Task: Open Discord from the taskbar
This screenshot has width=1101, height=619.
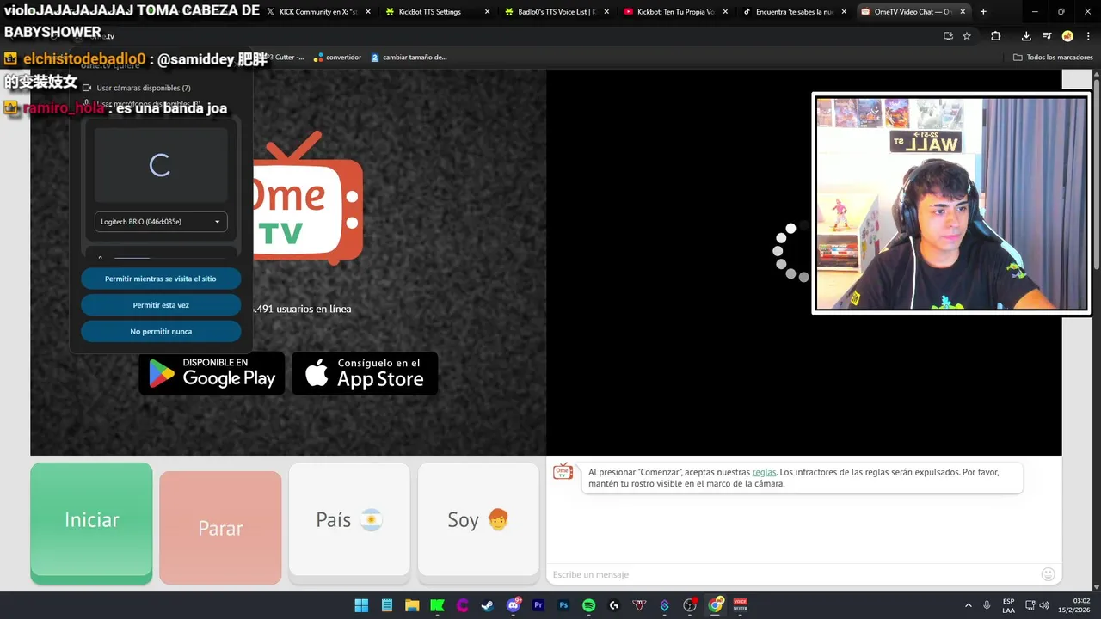Action: tap(514, 605)
